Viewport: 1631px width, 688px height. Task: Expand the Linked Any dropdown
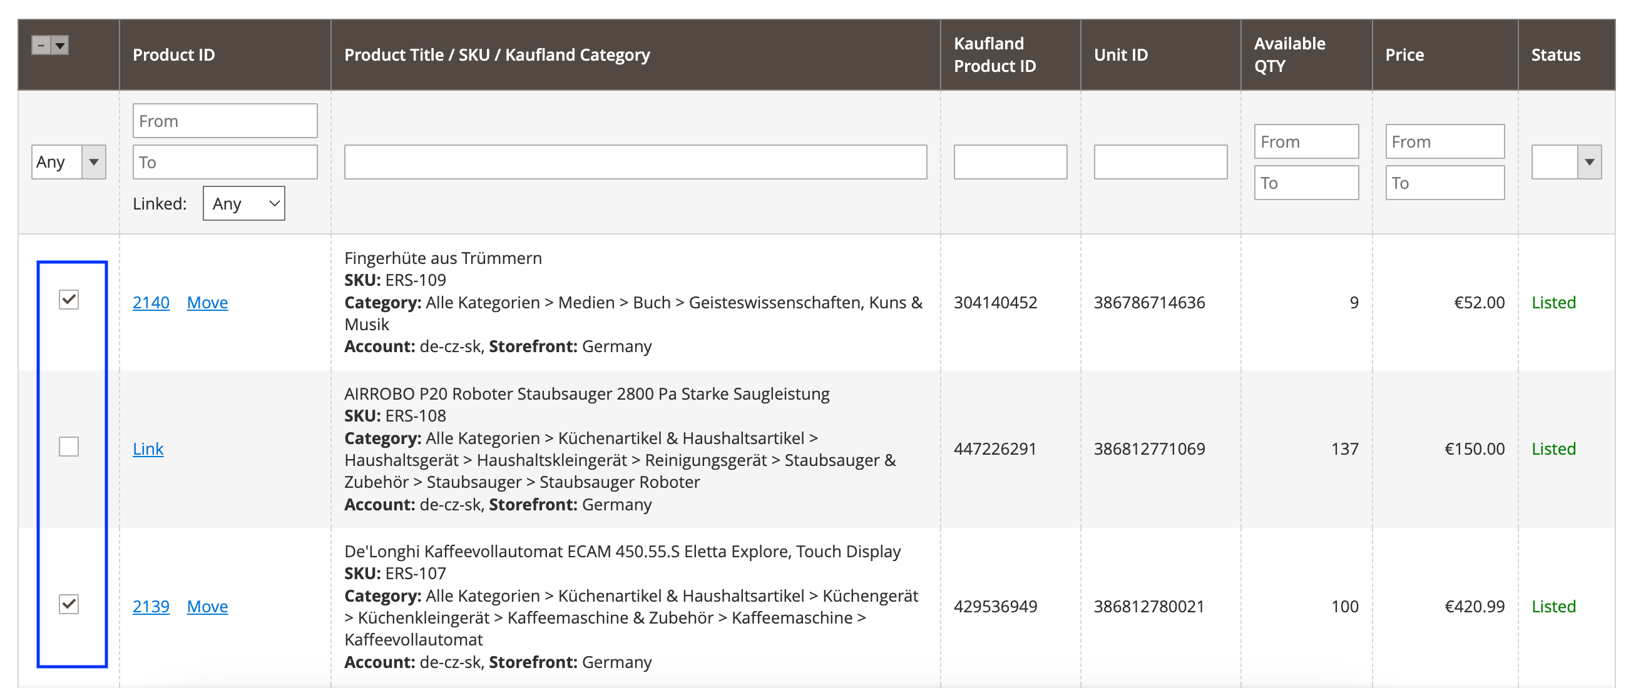(x=243, y=203)
